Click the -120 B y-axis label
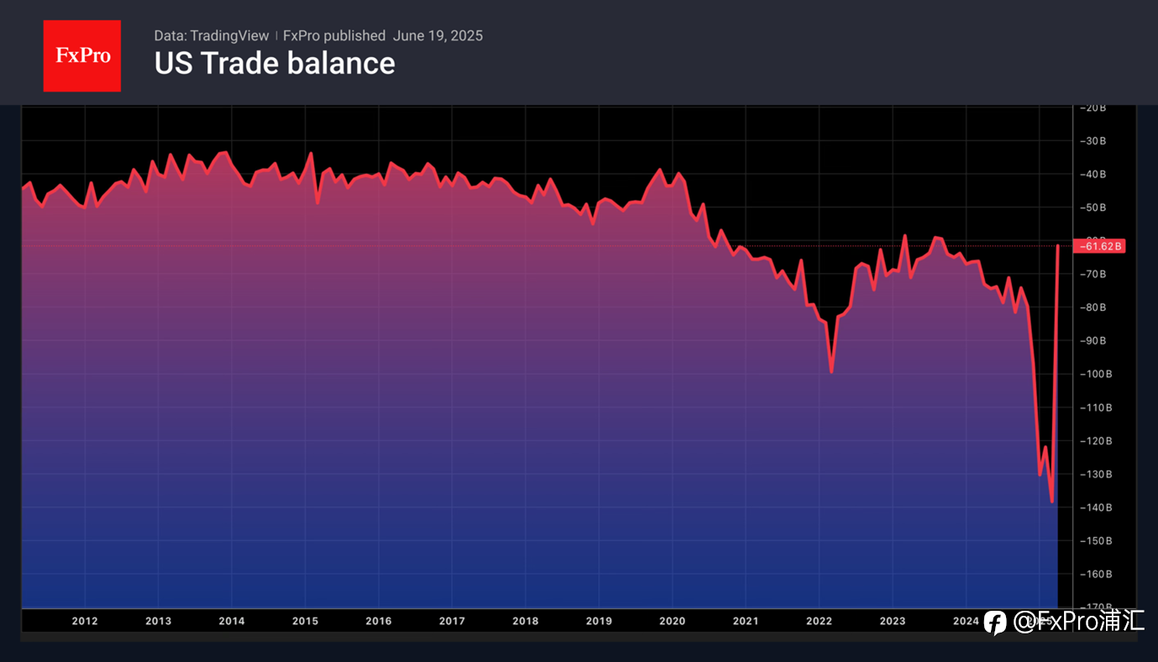This screenshot has height=662, width=1158. coord(1096,440)
